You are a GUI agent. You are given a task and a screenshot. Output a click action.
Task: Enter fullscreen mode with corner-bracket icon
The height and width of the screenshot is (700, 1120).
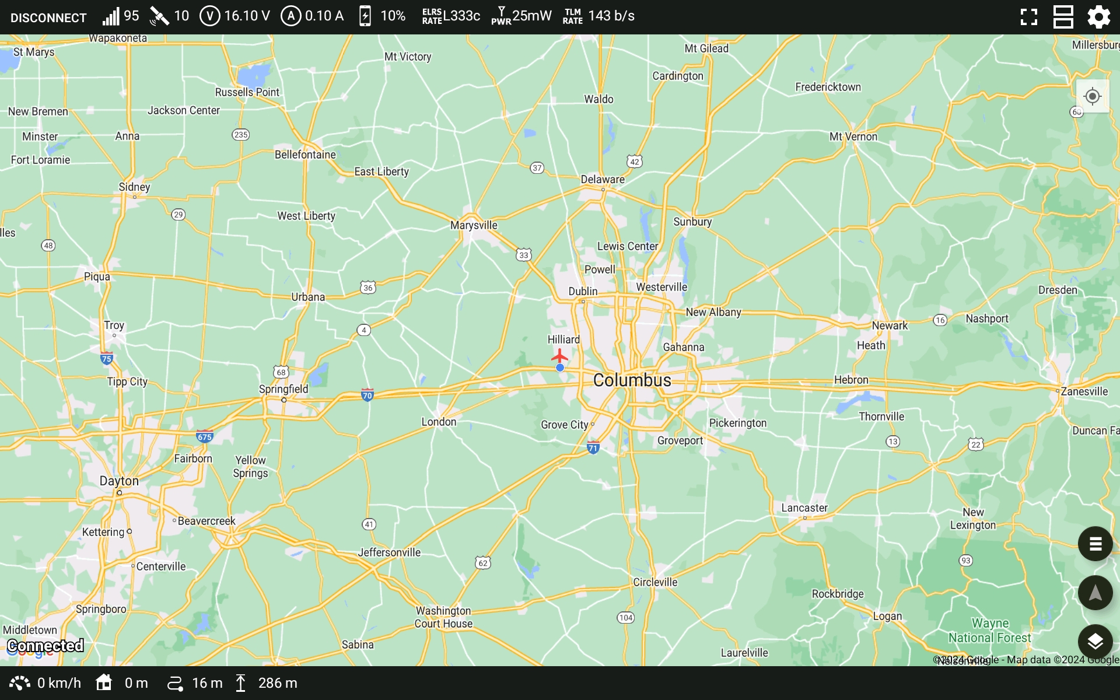pos(1029,17)
